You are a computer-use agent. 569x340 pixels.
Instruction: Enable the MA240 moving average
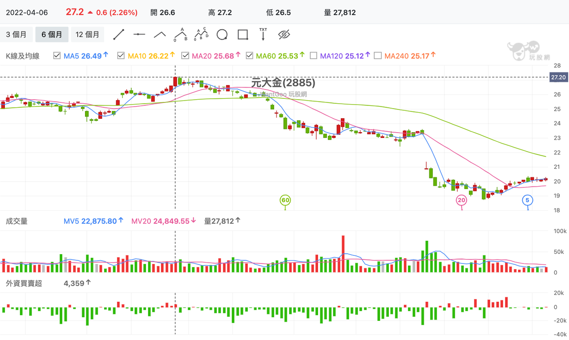[x=378, y=56]
